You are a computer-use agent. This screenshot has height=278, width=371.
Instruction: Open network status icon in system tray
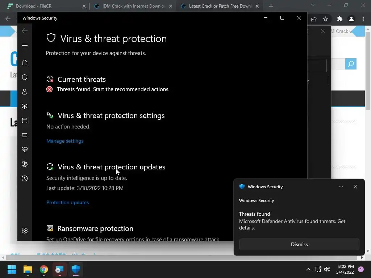[318, 269]
